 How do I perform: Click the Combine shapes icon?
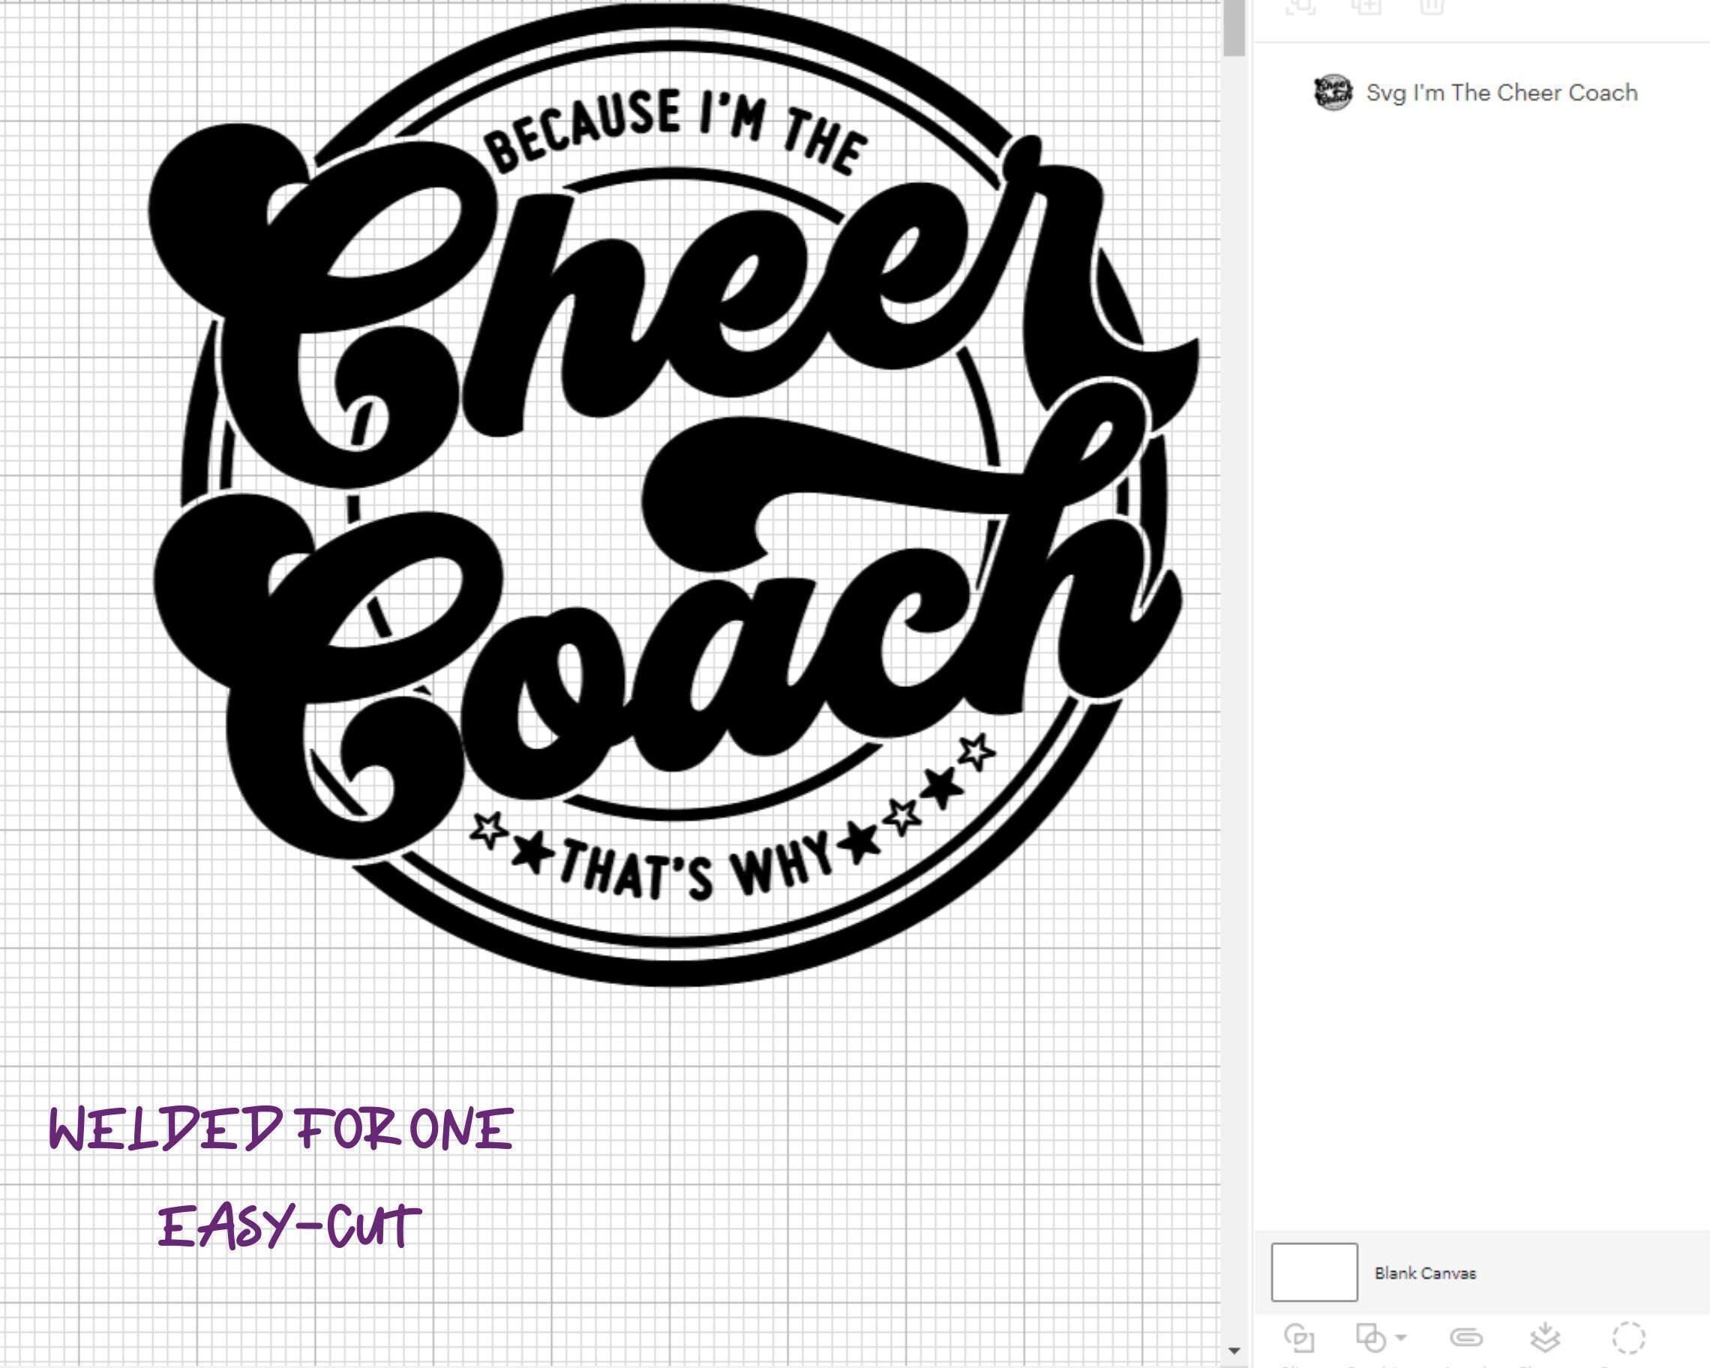tap(1370, 1338)
